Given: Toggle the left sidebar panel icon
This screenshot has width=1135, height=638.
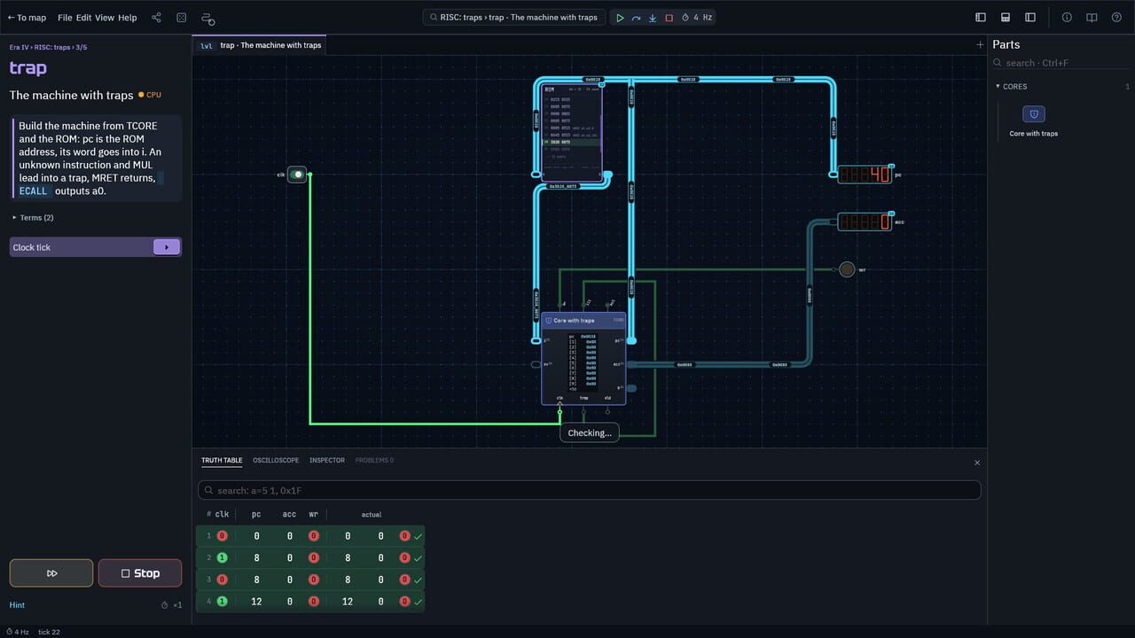Looking at the screenshot, I should pos(981,18).
